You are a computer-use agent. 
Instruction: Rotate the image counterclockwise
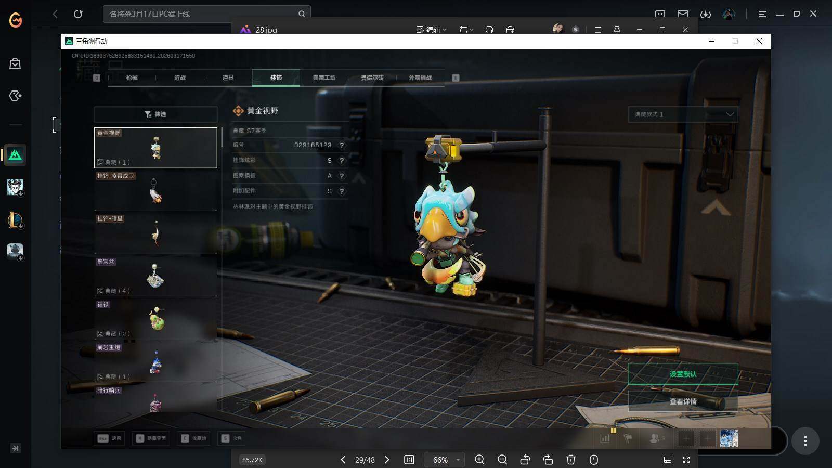coord(525,460)
